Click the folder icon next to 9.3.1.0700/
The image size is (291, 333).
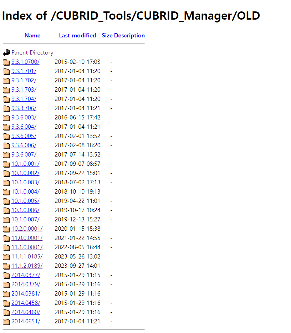click(6, 62)
